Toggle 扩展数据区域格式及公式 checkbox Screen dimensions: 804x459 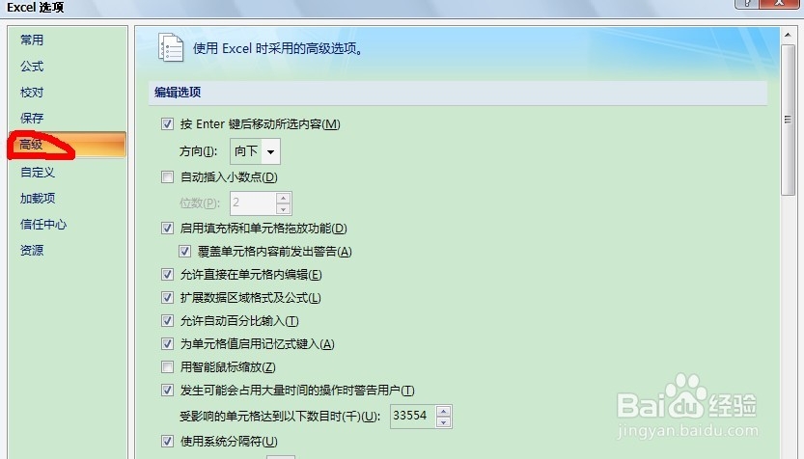coord(167,298)
